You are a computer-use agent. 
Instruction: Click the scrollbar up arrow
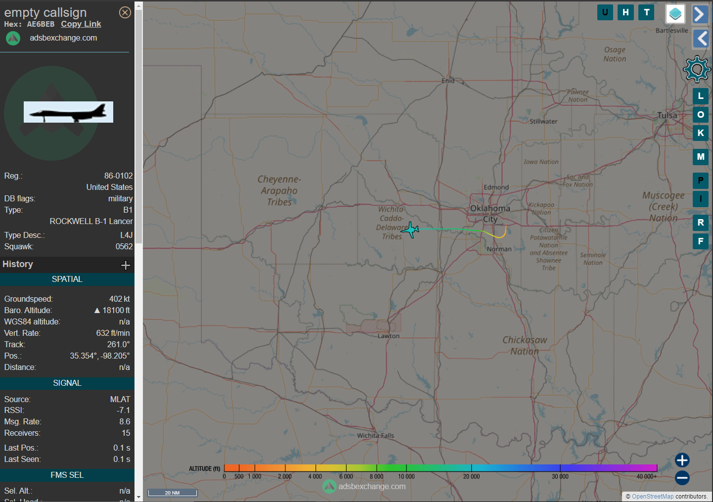point(139,5)
